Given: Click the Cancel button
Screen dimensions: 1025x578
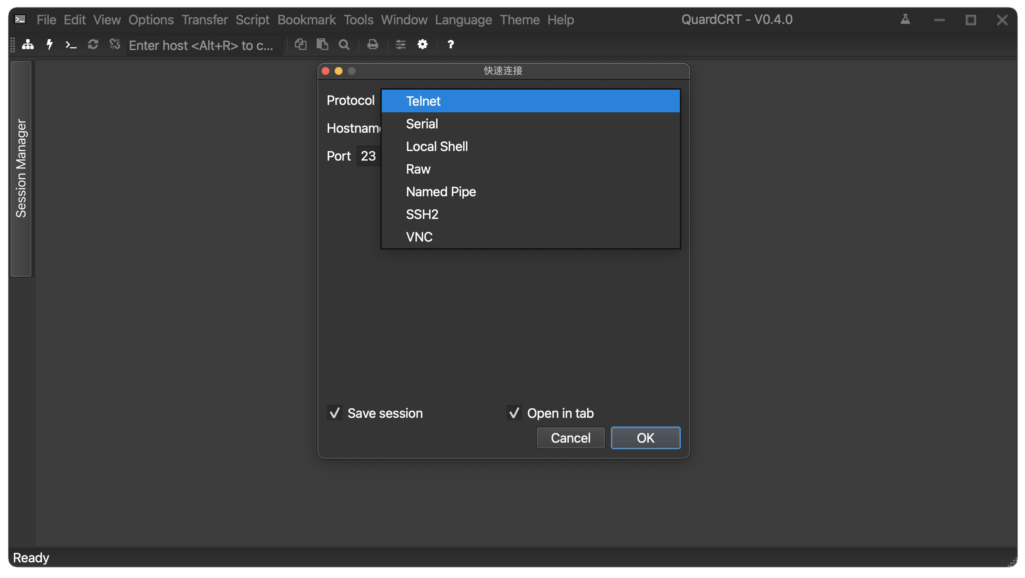Looking at the screenshot, I should [570, 438].
